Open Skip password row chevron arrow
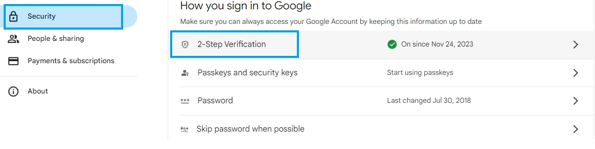 point(575,129)
